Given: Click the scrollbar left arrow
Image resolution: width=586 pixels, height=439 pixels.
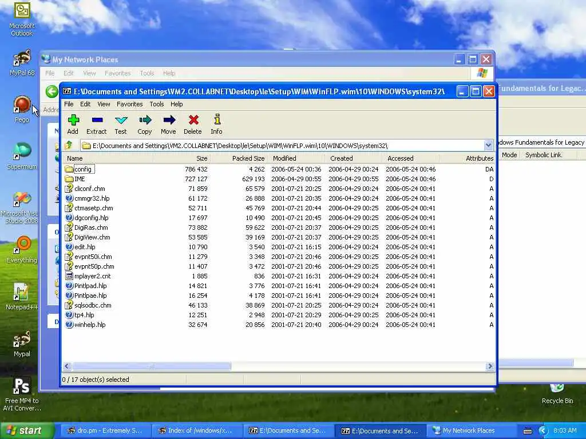Looking at the screenshot, I should [x=67, y=366].
